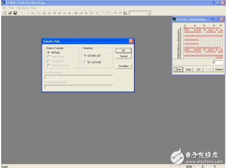Open the File menu
This screenshot has height=168, width=226.
(x=4, y=7)
